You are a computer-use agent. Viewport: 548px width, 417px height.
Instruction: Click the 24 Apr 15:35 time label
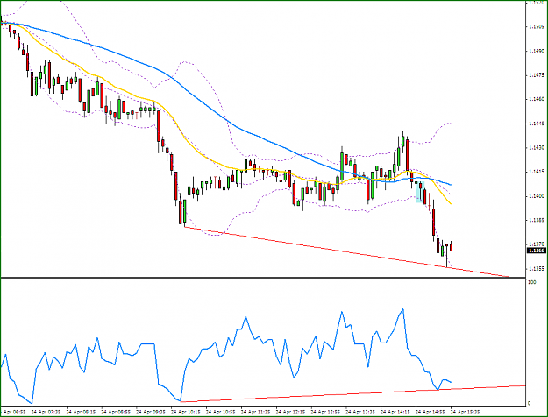(x=465, y=412)
